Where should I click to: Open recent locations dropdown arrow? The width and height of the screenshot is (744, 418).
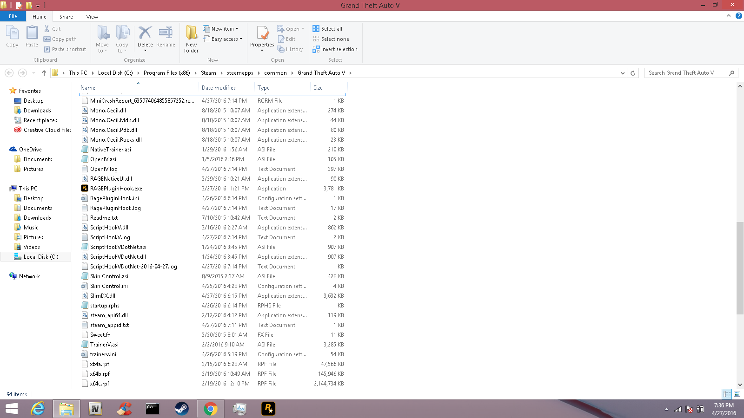point(33,73)
